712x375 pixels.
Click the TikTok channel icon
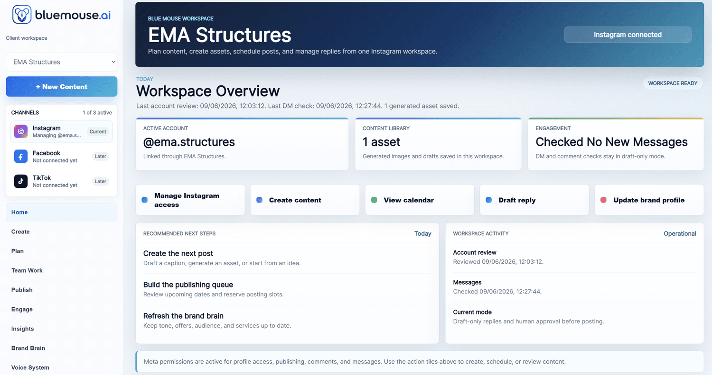(21, 181)
